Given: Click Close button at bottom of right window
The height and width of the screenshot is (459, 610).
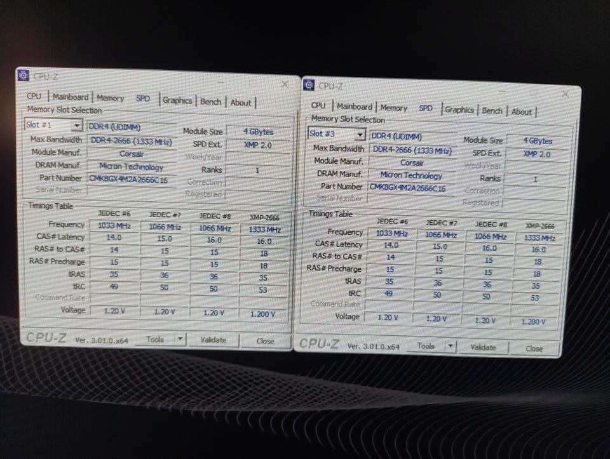Looking at the screenshot, I should click(x=534, y=349).
